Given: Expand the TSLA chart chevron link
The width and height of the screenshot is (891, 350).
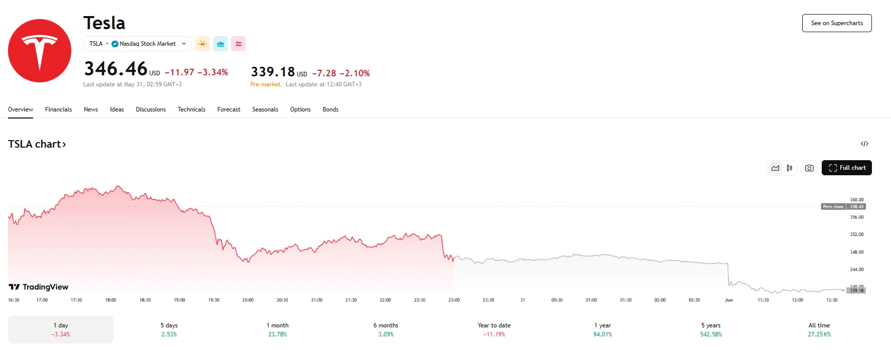Looking at the screenshot, I should coord(64,144).
